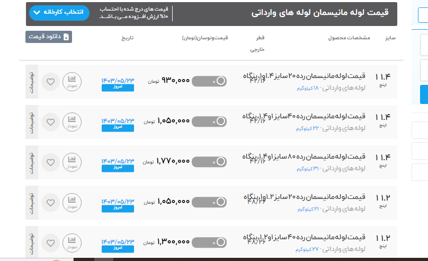This screenshot has width=428, height=261.
Task: Click the دانلود قیمت download button
Action: click(48, 37)
